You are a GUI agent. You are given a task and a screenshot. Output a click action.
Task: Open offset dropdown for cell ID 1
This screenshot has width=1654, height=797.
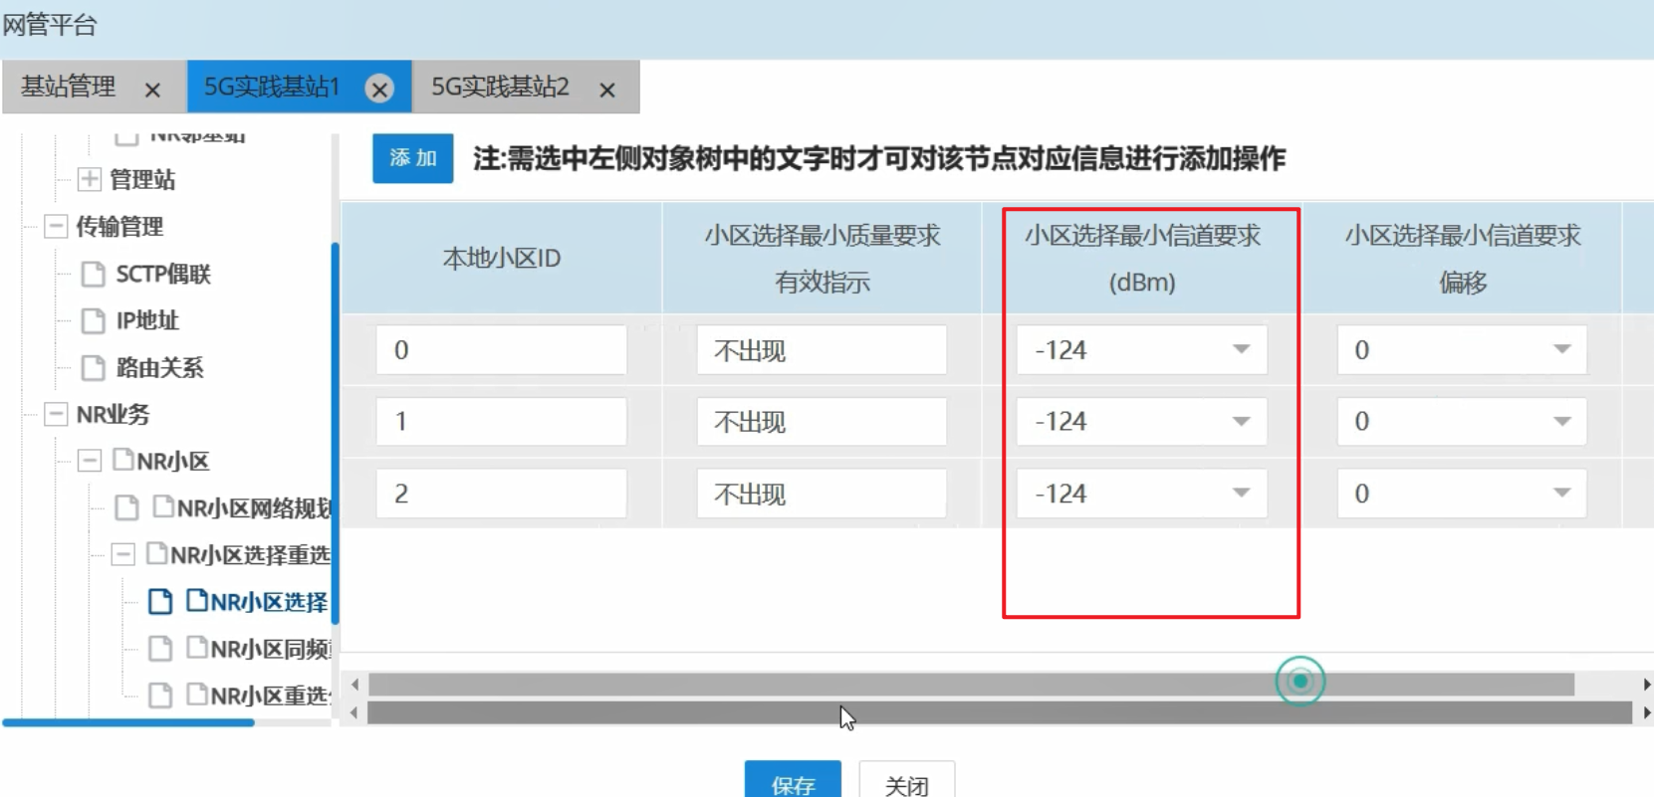click(1561, 422)
